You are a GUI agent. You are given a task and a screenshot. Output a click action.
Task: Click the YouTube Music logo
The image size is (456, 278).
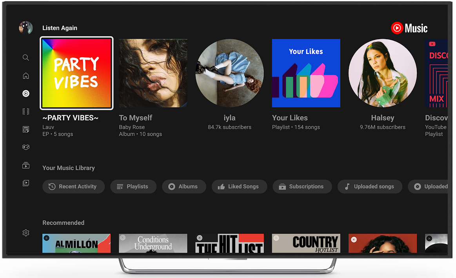coord(409,28)
